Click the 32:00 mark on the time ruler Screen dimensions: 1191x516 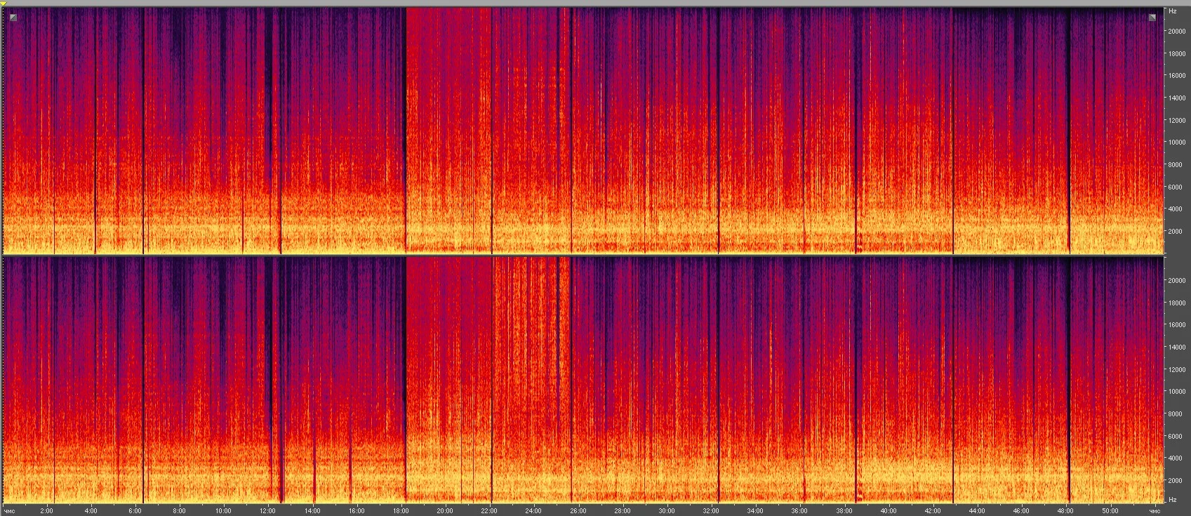coord(710,510)
